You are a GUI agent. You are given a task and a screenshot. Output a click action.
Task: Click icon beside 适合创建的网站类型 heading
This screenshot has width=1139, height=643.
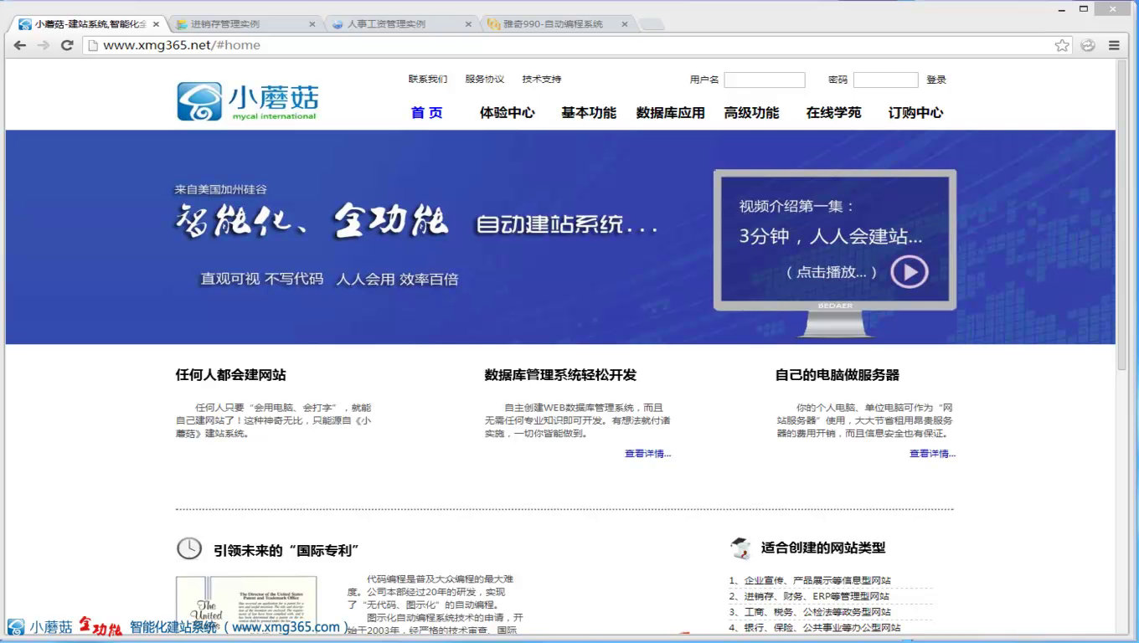[740, 548]
